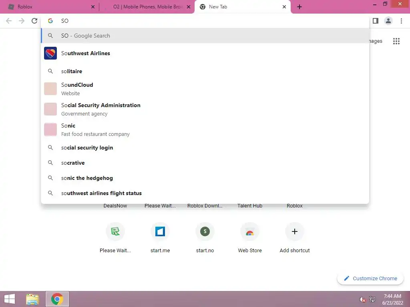This screenshot has width=410, height=307.
Task: Open the Please Wait... shortcut icon
Action: click(x=115, y=231)
